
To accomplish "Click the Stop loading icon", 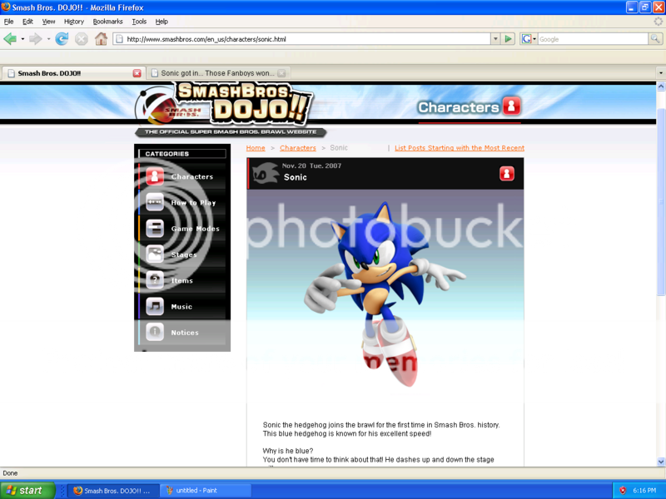I will pos(81,39).
